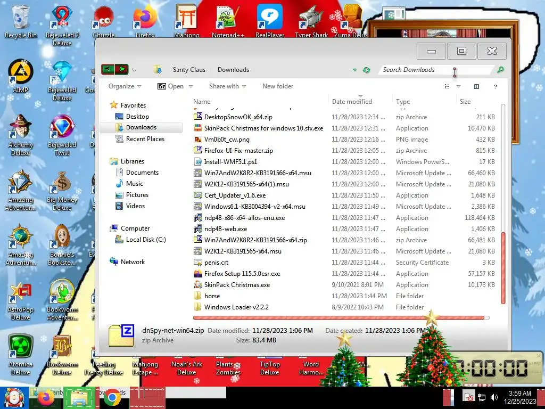Image resolution: width=545 pixels, height=409 pixels.
Task: Launch Atomica Deluxe desktop shortcut
Action: click(21, 355)
